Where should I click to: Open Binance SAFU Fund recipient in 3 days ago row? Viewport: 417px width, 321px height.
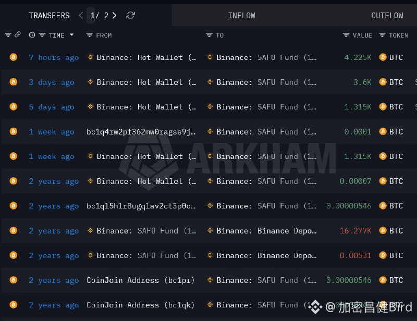tap(266, 82)
